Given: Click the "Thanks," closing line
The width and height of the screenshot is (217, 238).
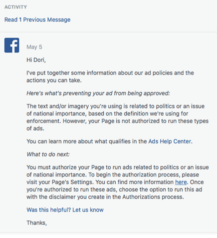Looking at the screenshot, I should (36, 222).
